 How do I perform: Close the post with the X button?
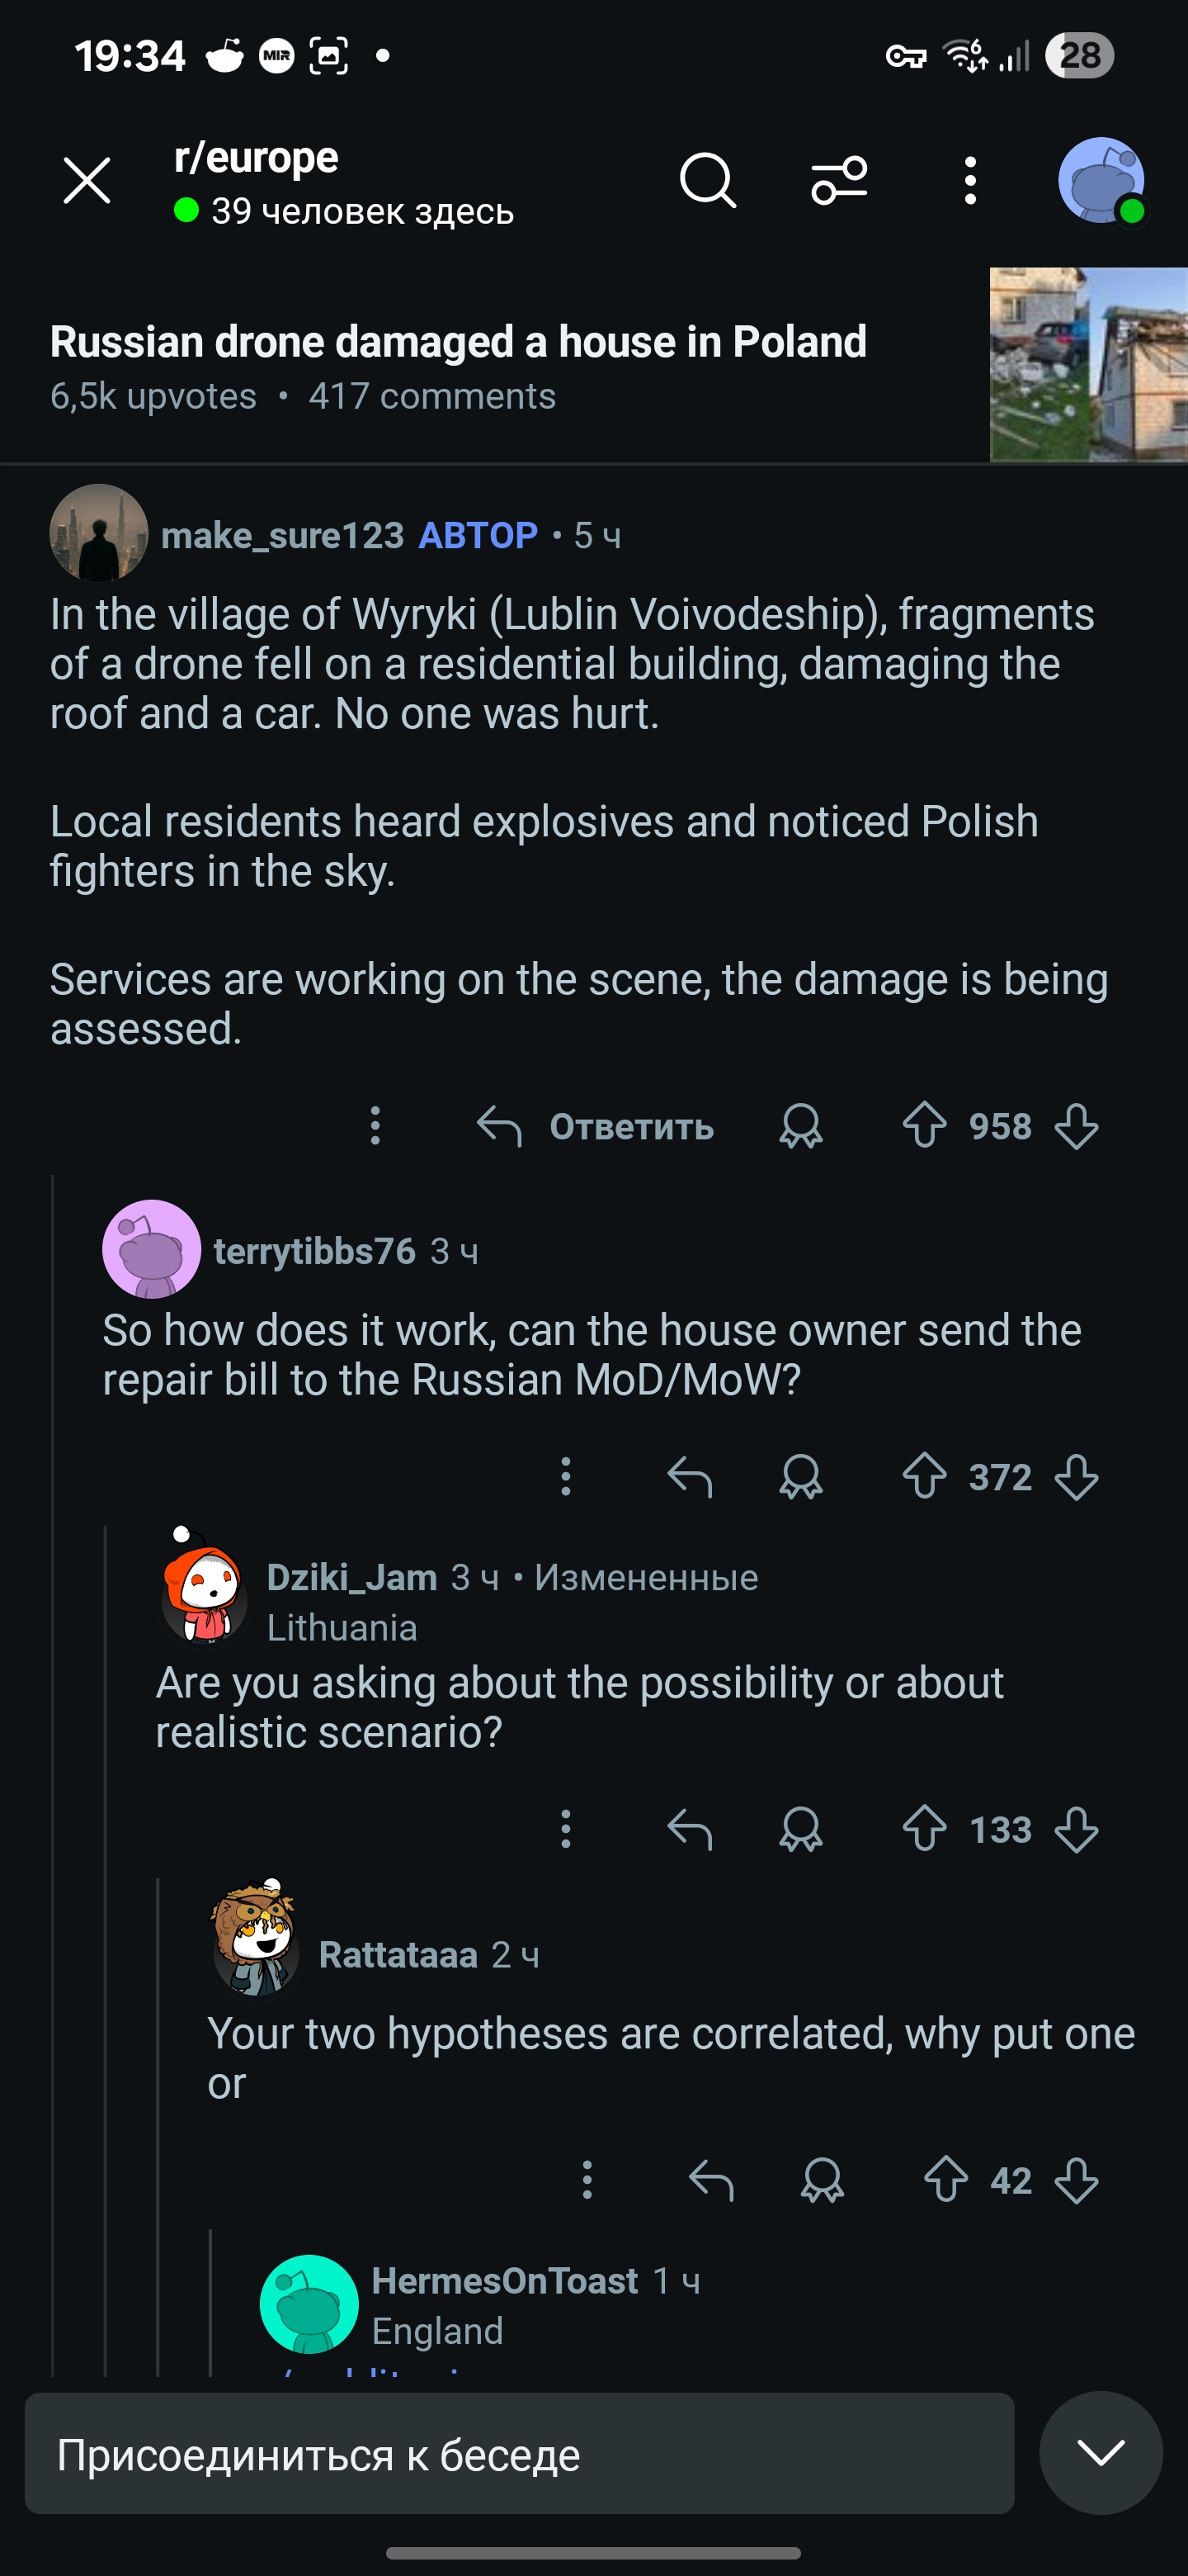point(87,181)
